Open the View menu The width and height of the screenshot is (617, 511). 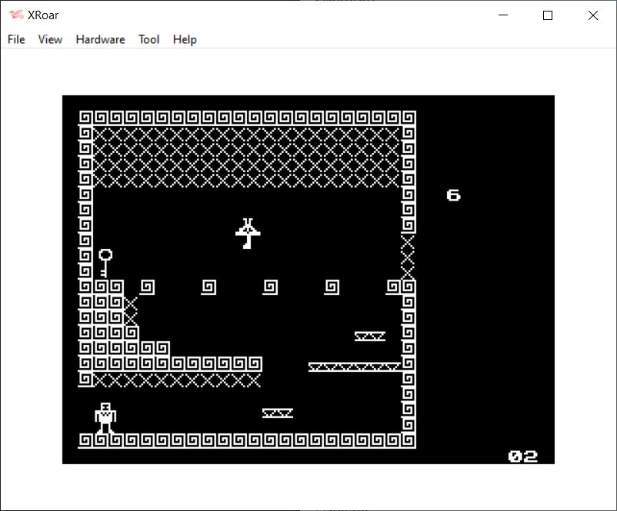point(50,39)
